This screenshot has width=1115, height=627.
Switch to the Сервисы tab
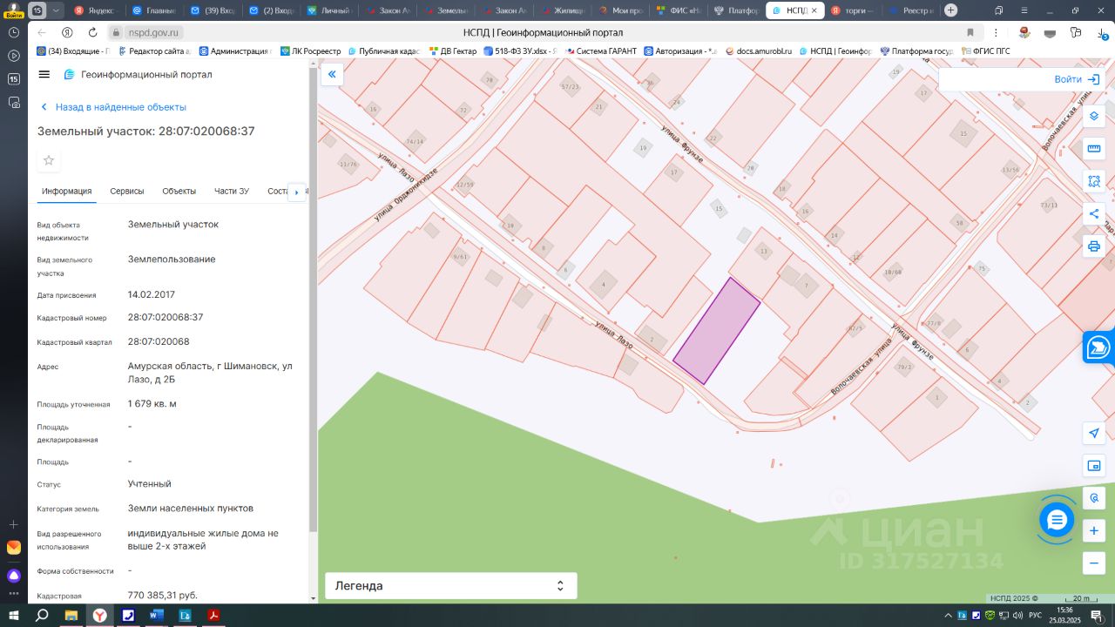[127, 192]
